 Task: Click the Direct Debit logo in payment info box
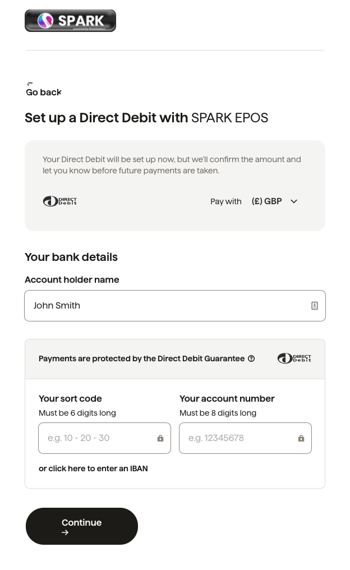(x=59, y=201)
